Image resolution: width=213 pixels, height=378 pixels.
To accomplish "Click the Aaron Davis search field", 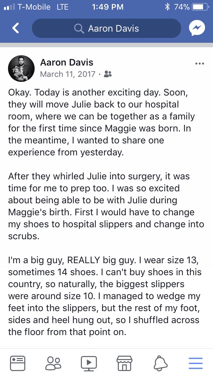I will coord(113,29).
